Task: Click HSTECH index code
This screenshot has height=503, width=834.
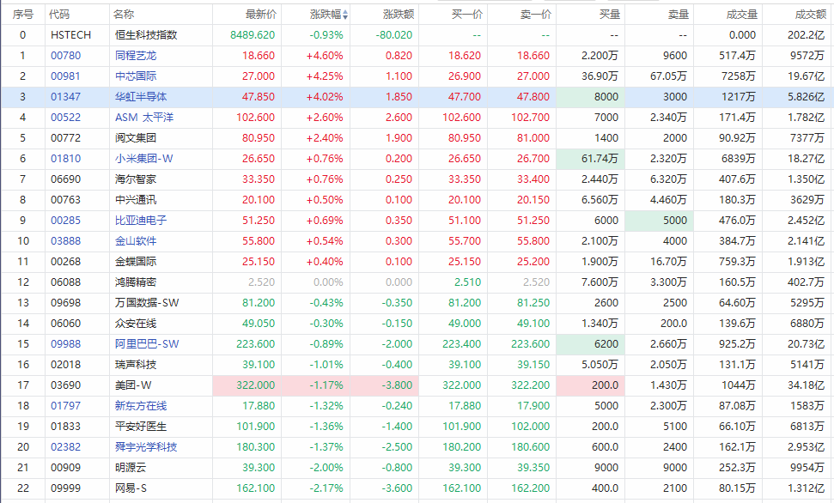Action: (x=70, y=35)
